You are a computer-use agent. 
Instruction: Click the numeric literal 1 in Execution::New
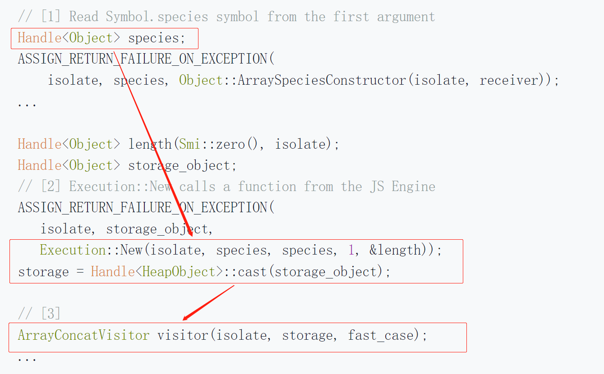tap(351, 250)
